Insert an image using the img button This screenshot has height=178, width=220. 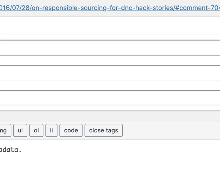(x=5, y=130)
